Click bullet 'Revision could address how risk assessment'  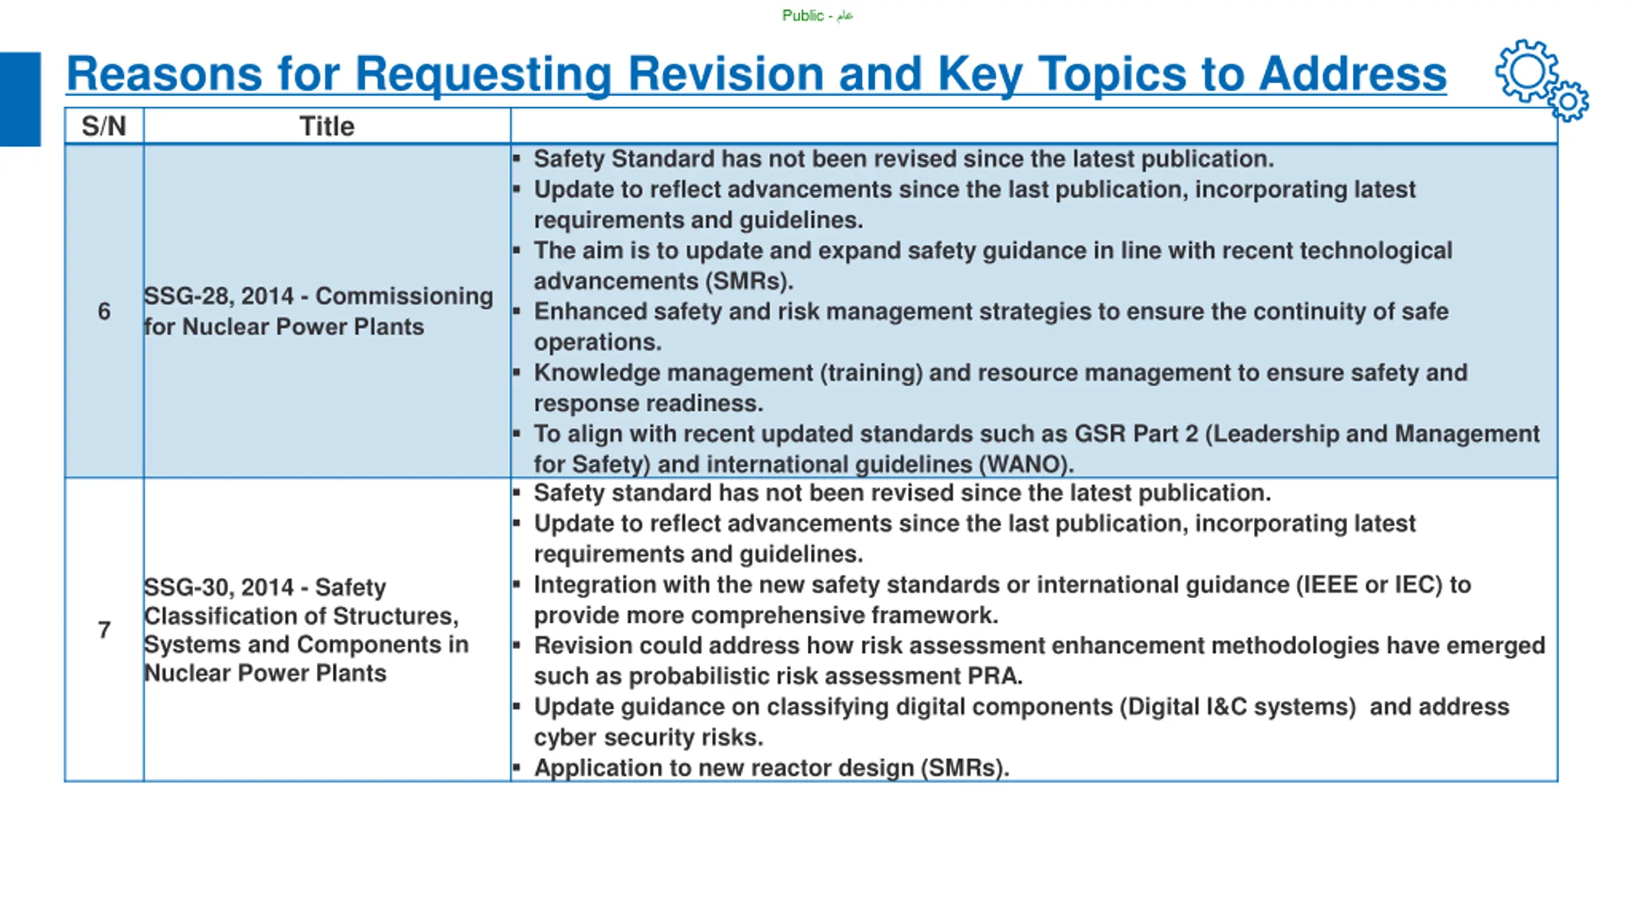1039,660
